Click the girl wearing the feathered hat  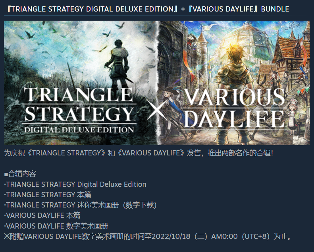coord(172,112)
